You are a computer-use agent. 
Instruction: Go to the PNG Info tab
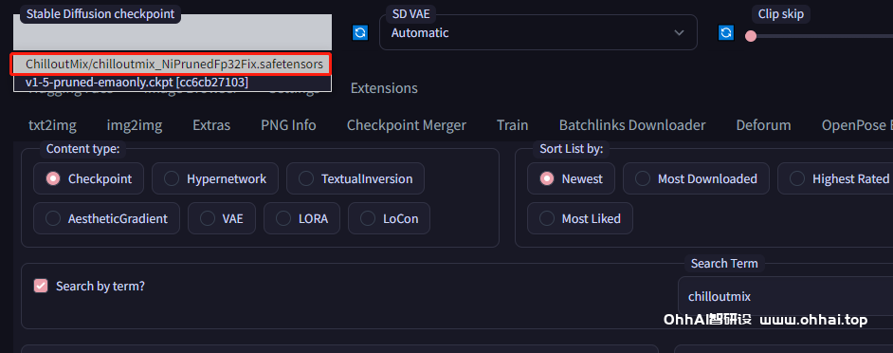tap(288, 125)
